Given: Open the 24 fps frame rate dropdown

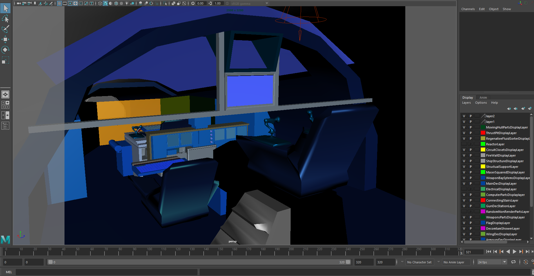Looking at the screenshot, I should click(x=504, y=262).
